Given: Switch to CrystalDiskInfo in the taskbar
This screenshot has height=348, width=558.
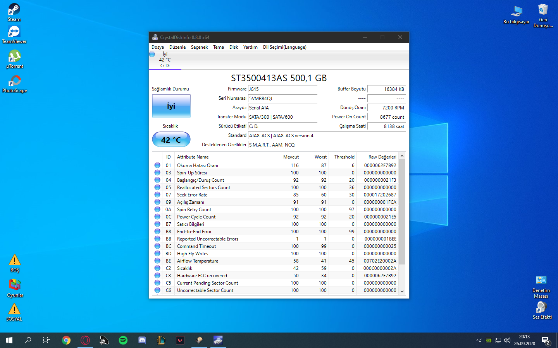Looking at the screenshot, I should click(218, 340).
